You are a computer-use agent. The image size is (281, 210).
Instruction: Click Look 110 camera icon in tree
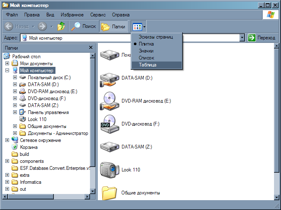pos(23,119)
